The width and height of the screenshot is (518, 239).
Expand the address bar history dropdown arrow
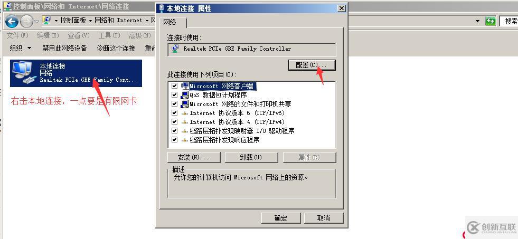coord(477,21)
